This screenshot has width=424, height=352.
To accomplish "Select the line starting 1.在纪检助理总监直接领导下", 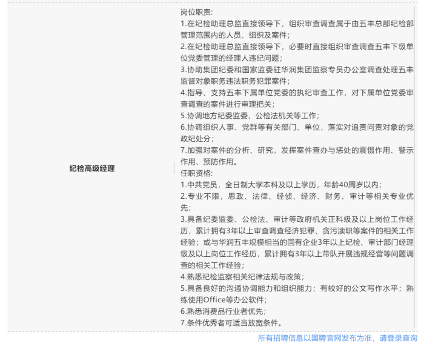I will coord(297,24).
